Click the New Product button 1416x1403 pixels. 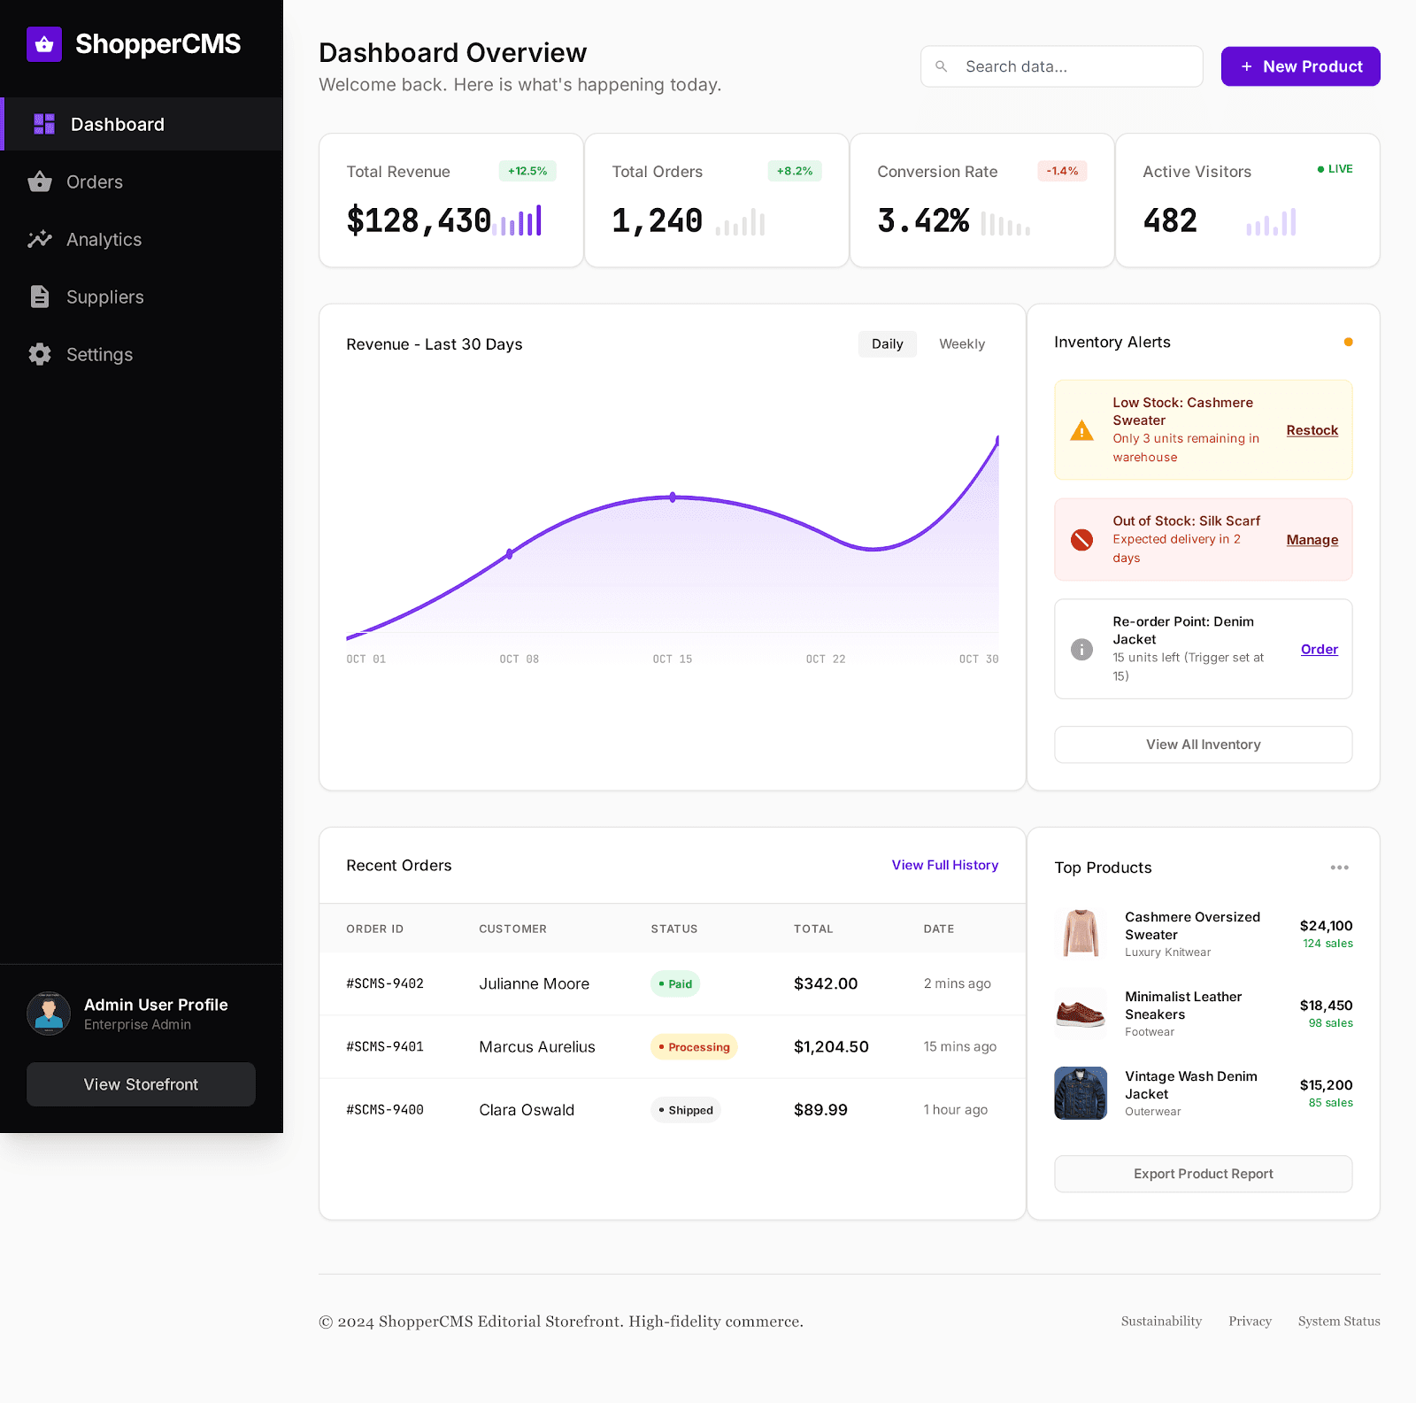pos(1300,66)
